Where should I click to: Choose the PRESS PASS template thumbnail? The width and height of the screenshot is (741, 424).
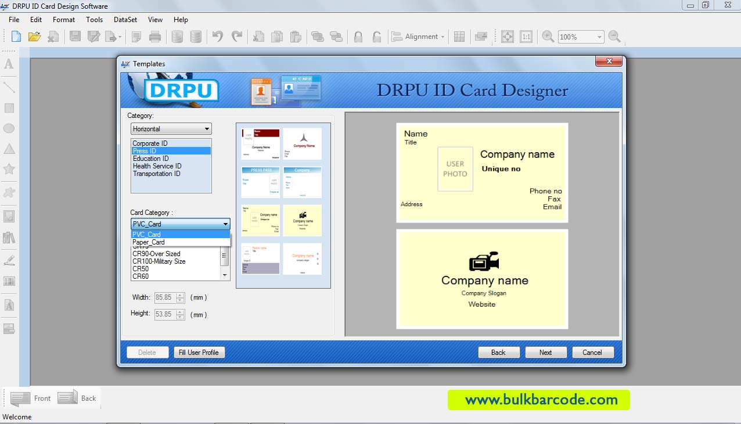click(261, 182)
